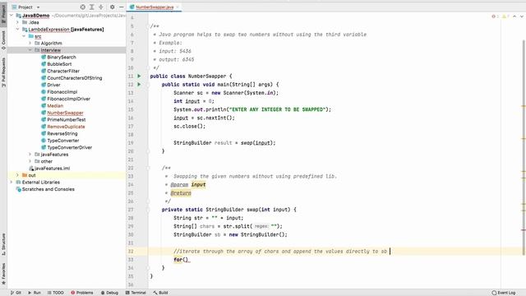Open FibonacciImpl class
526x296 pixels.
tap(62, 92)
